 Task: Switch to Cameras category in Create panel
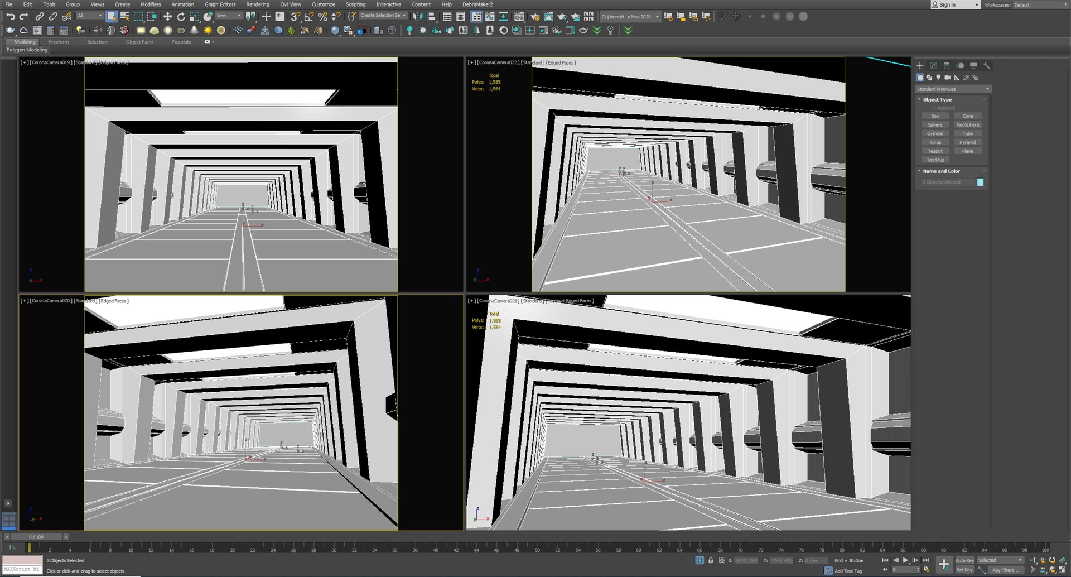coord(947,78)
